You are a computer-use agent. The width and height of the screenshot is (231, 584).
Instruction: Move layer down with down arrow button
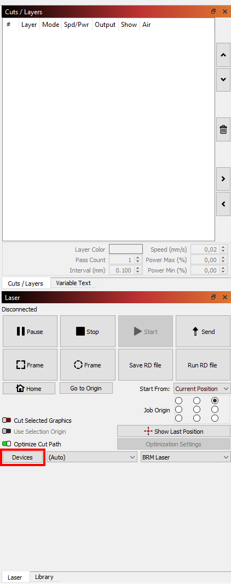223,80
